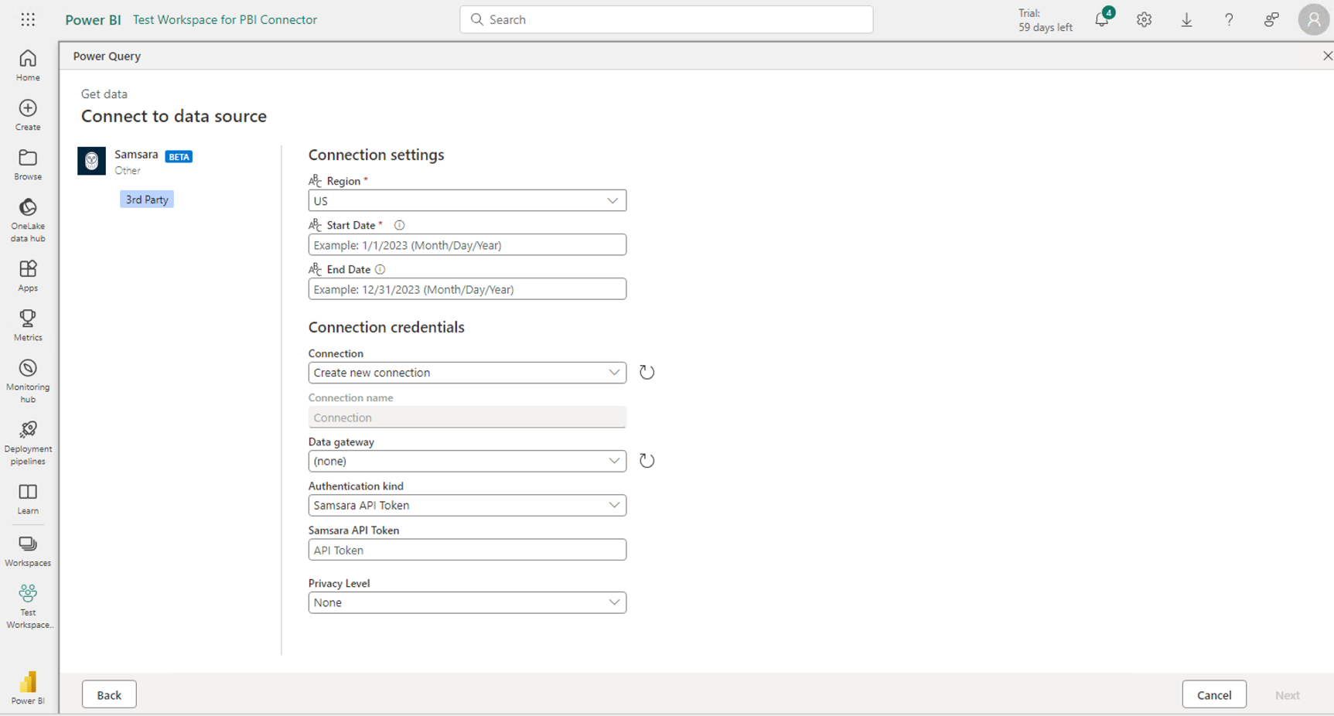Open the Power BI settings gear
This screenshot has height=716, width=1334.
(x=1144, y=19)
